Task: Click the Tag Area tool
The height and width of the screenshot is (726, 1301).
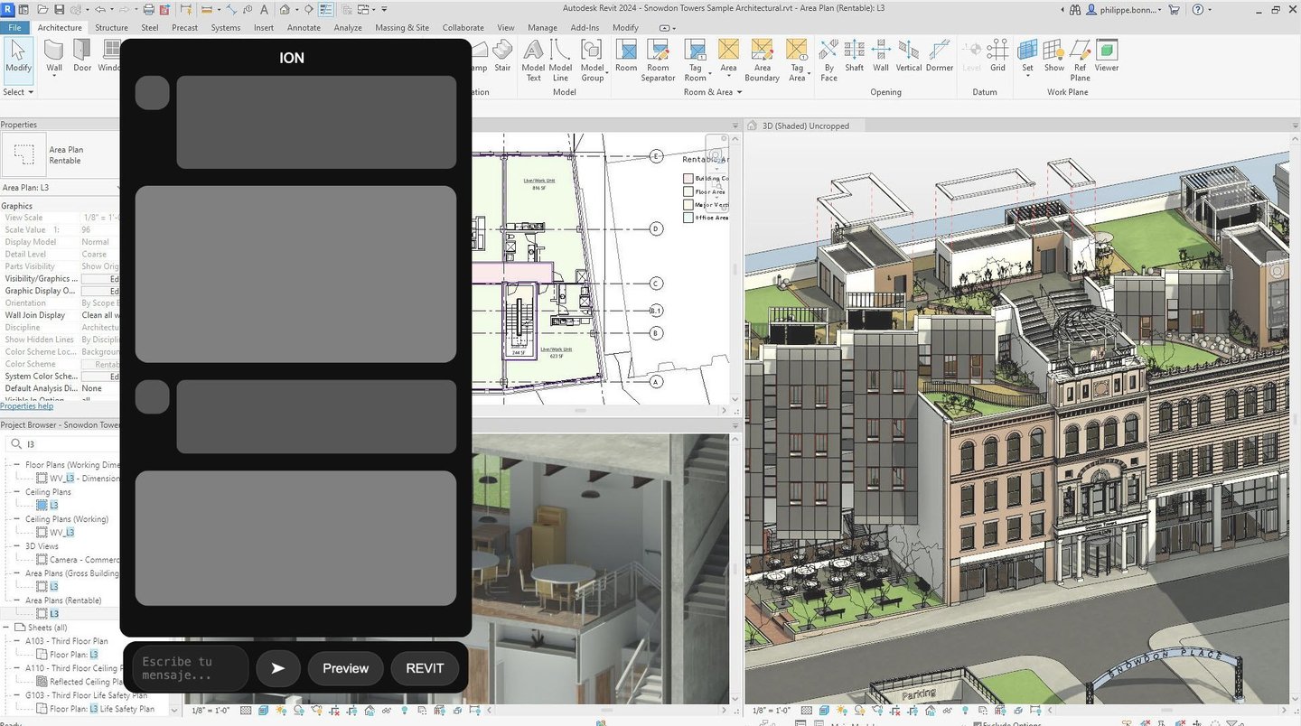Action: pyautogui.click(x=797, y=60)
